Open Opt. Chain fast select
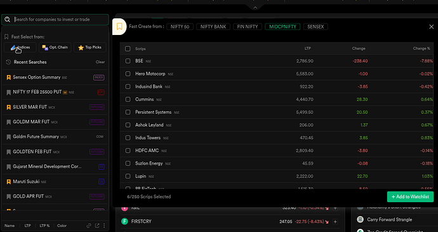The width and height of the screenshot is (438, 232). [x=55, y=47]
